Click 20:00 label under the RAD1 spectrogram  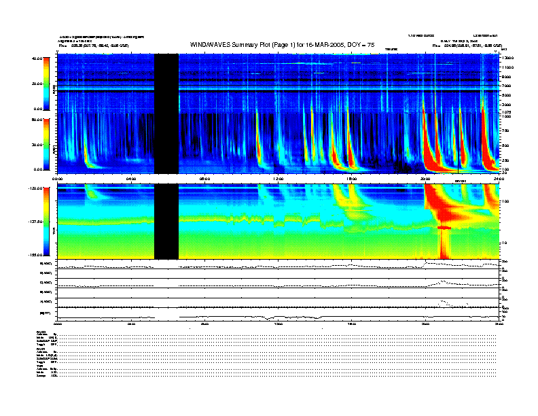[x=425, y=179]
